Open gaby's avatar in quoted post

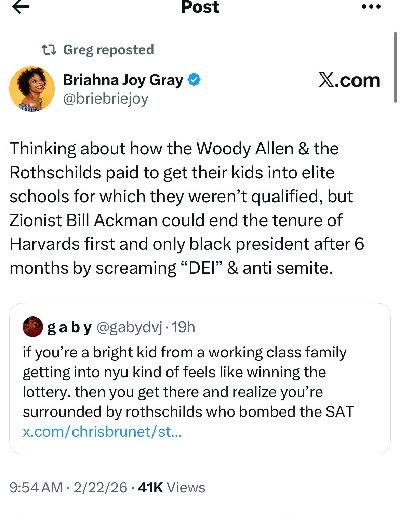[x=32, y=327]
